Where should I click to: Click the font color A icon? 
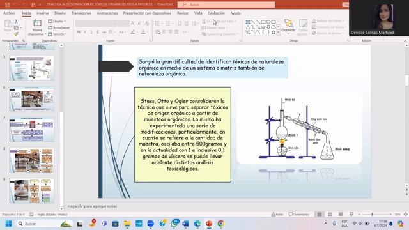143,32
